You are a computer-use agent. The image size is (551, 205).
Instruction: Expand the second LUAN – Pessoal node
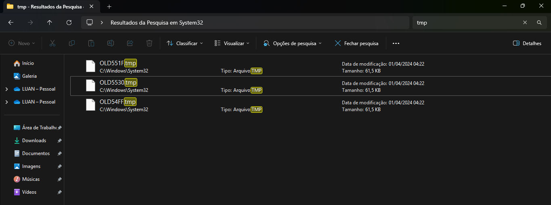[6, 102]
